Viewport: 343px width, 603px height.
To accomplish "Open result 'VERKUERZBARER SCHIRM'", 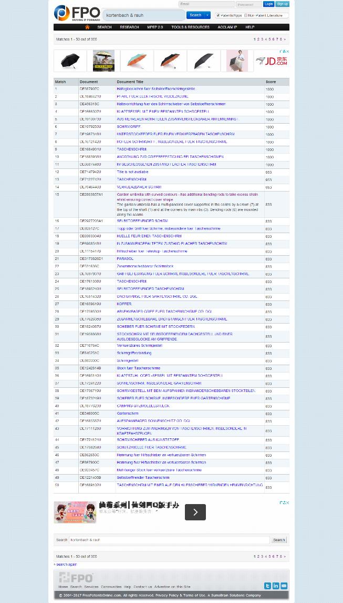I will [139, 187].
